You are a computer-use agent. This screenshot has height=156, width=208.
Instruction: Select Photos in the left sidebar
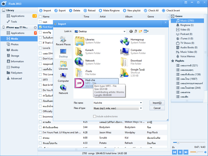click(x=15, y=44)
